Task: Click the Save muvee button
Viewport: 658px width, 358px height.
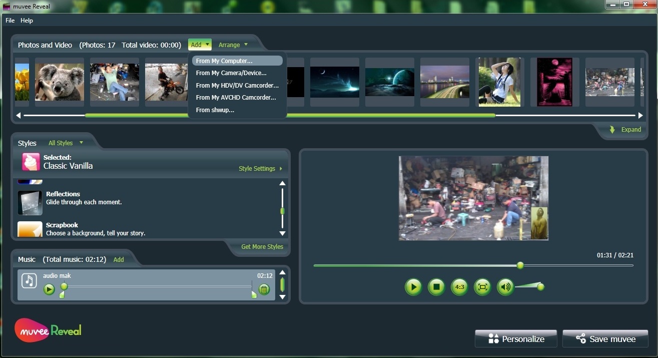Action: (x=605, y=339)
